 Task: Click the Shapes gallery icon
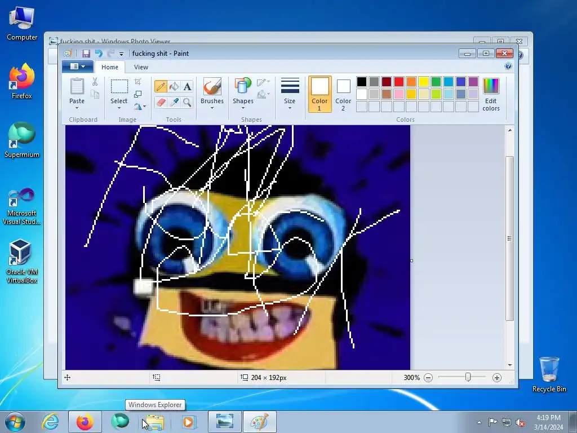[243, 87]
